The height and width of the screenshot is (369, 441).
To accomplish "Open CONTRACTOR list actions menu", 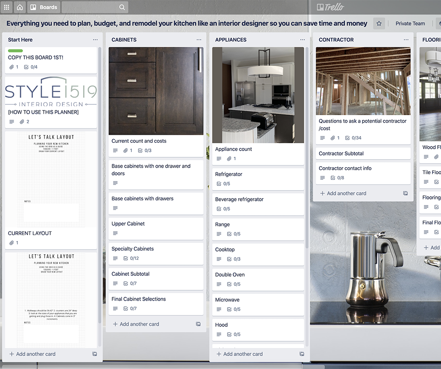I will click(406, 40).
